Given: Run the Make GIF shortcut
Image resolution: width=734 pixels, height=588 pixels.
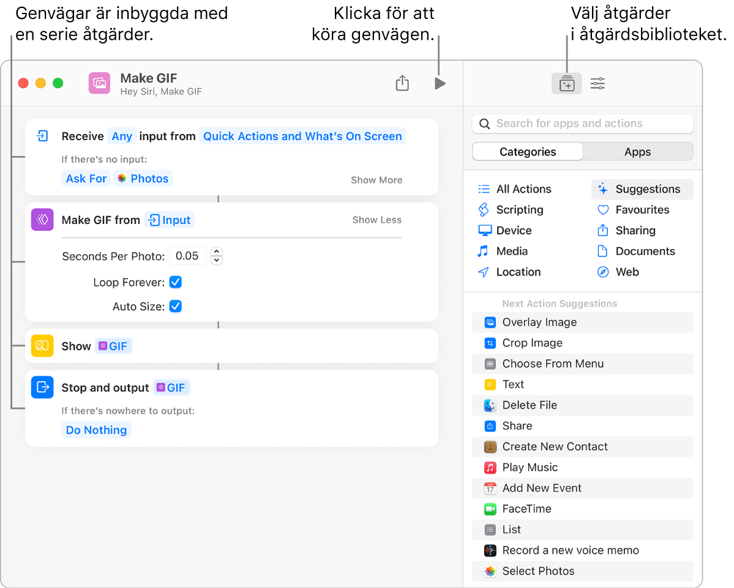Looking at the screenshot, I should click(x=440, y=84).
